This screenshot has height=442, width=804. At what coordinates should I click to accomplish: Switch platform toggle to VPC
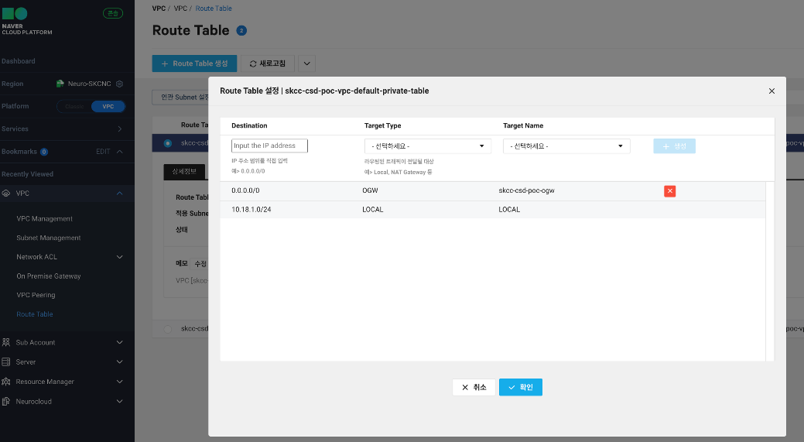point(108,107)
